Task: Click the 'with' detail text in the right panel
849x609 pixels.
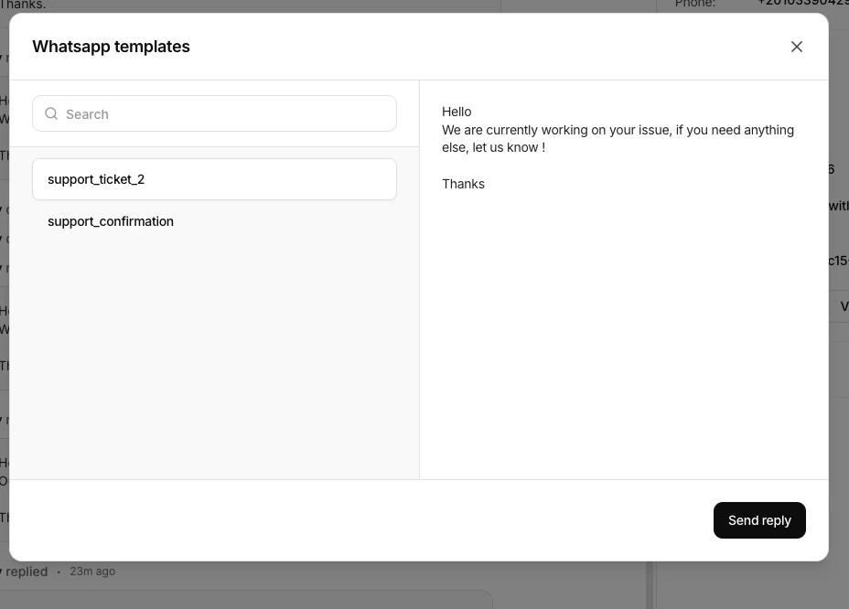Action: pos(839,206)
